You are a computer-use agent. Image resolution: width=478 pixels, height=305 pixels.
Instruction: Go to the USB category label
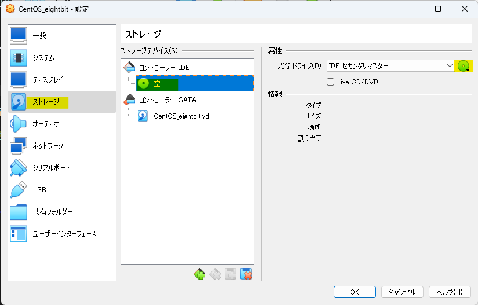(x=39, y=190)
